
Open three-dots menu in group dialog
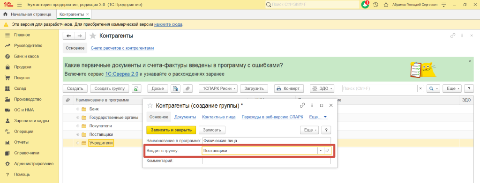tap(312, 105)
